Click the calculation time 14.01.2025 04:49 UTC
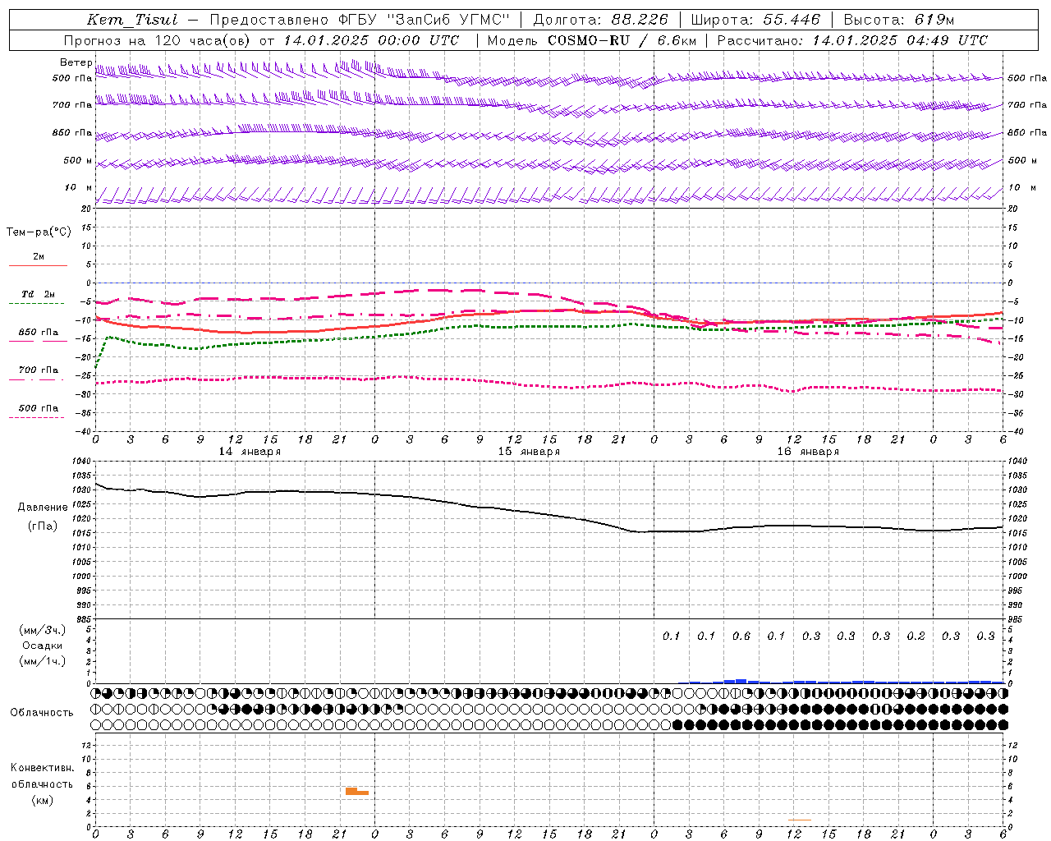The image size is (1051, 841). (x=900, y=40)
